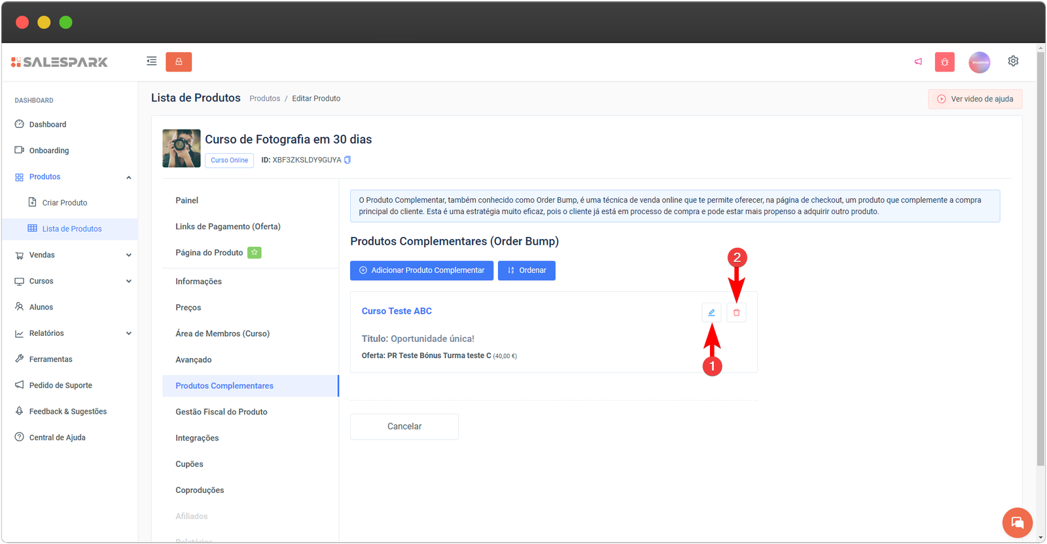1047x544 pixels.
Task: Select Links de Pagamento (Oferta) tab
Action: (x=228, y=227)
